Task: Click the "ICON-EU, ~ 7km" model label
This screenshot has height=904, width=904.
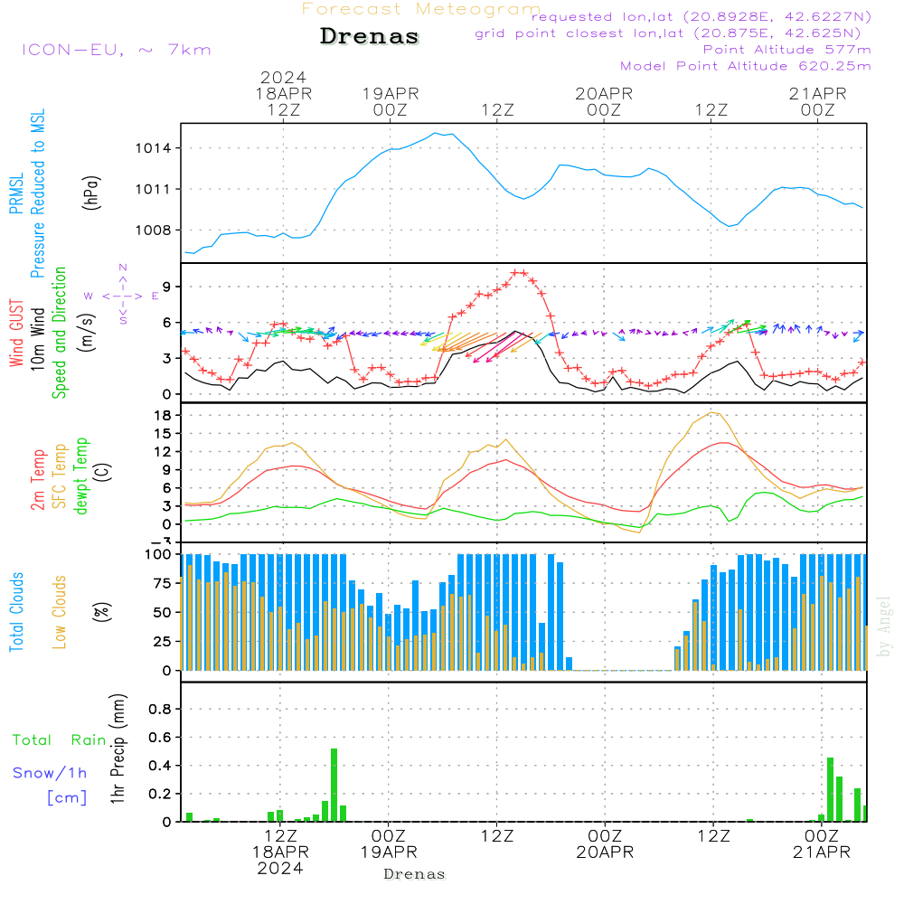Action: coord(117,50)
